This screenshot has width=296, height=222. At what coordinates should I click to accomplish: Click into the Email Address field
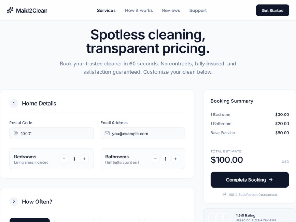[146, 134]
